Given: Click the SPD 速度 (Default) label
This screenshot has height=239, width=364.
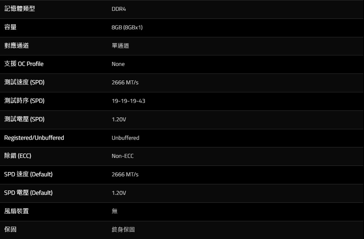Looking at the screenshot, I should tap(28, 175).
